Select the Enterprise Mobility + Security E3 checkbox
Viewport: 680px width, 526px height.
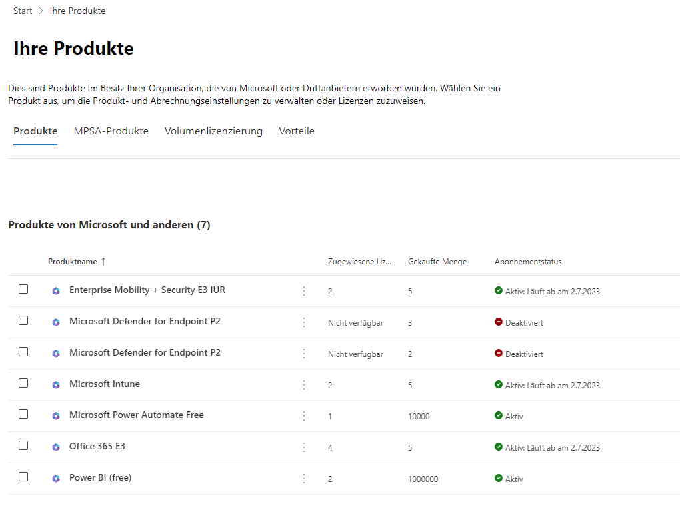23,289
